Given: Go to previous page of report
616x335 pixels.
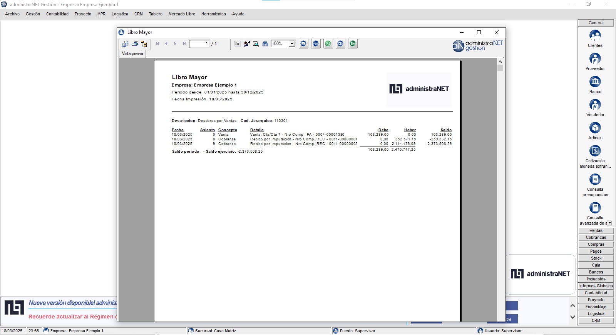Looking at the screenshot, I should click(166, 44).
